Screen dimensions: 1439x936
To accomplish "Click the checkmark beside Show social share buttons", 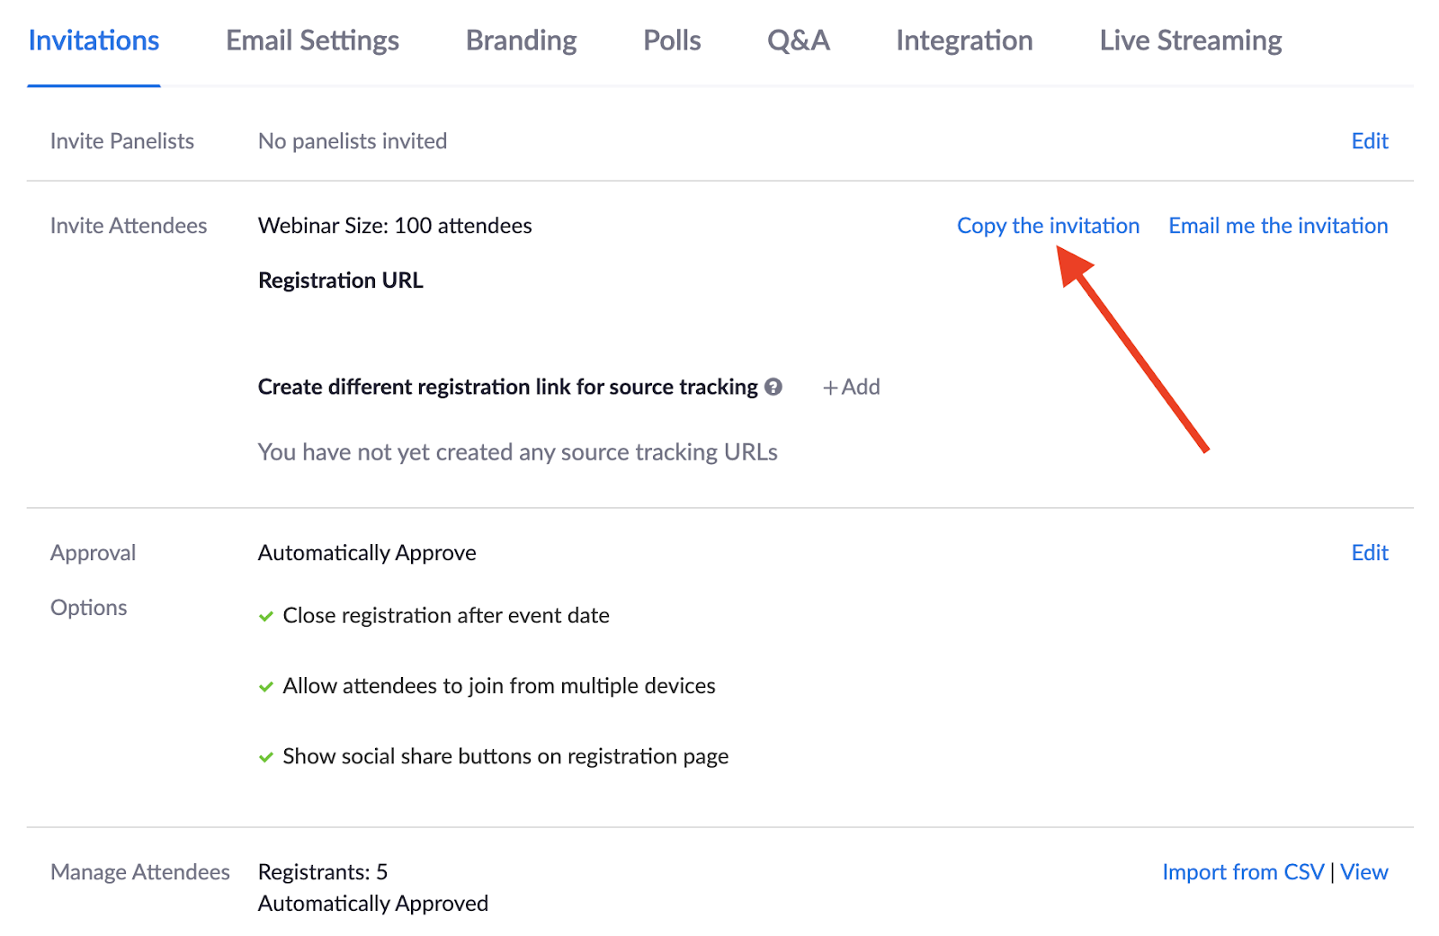I will [266, 757].
